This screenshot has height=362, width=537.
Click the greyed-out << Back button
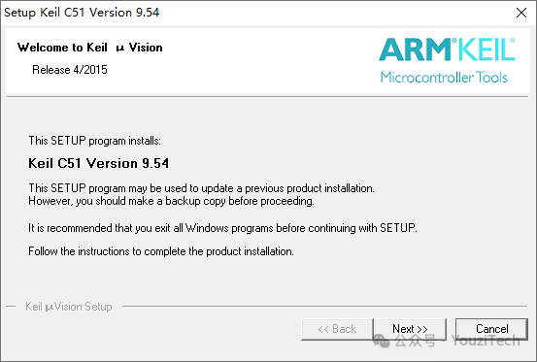337,329
